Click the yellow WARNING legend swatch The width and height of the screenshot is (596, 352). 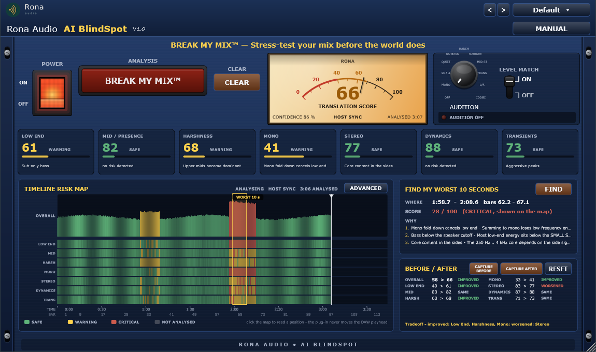70,322
